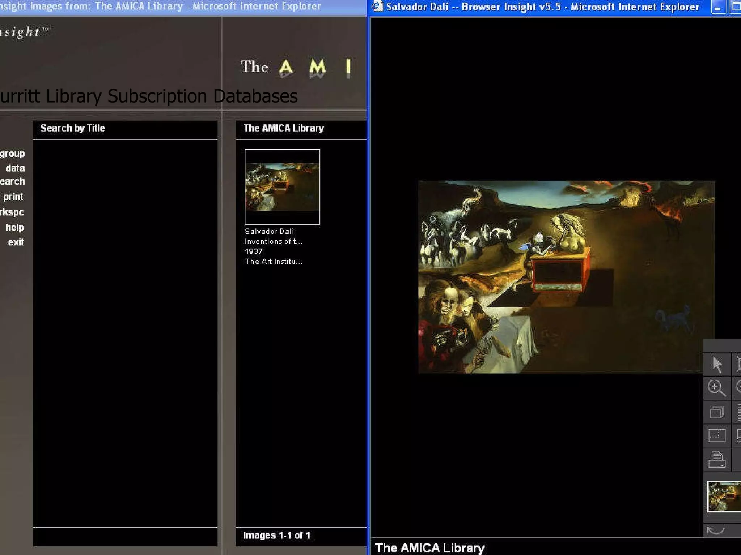Viewport: 741px width, 555px height.
Task: Click 'The Art Institu...' caption line
Action: (x=273, y=261)
